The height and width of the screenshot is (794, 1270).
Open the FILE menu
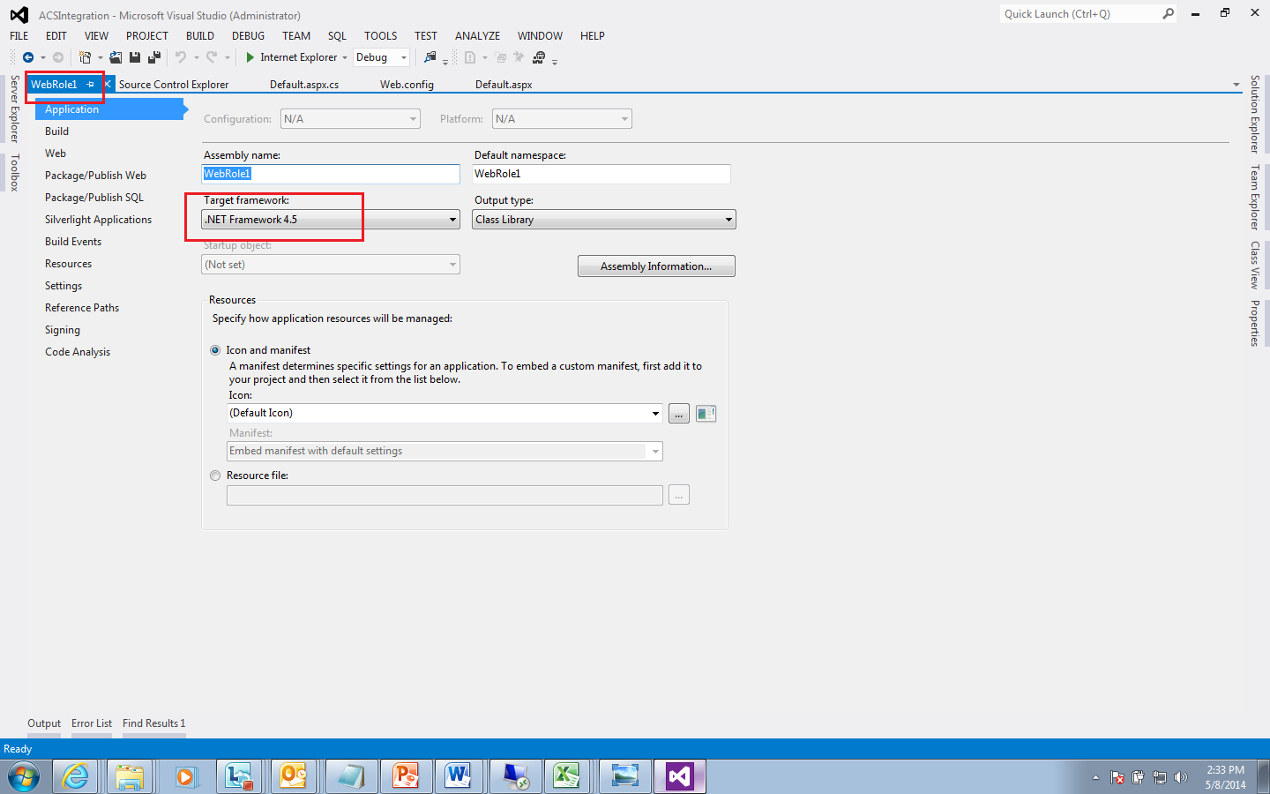19,36
